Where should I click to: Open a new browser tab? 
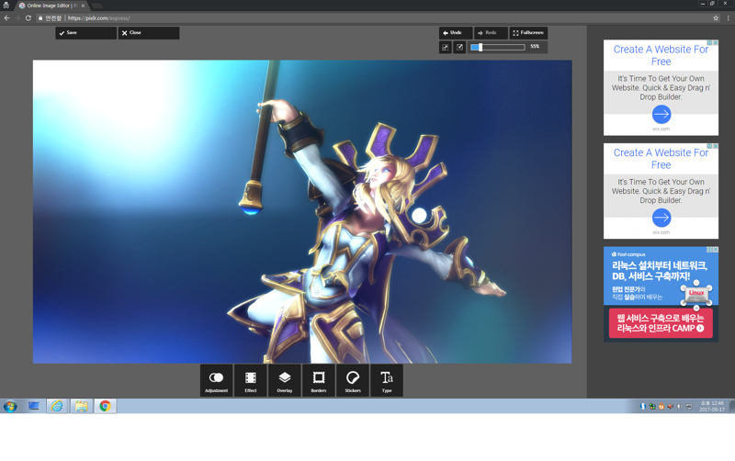(97, 6)
